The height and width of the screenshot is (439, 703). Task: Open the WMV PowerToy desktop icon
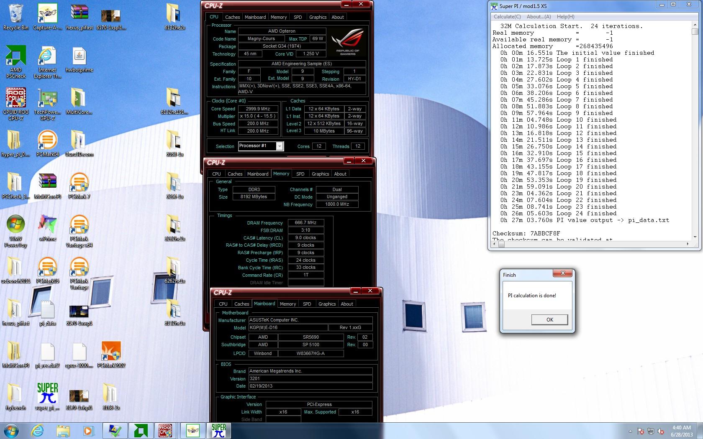15,231
